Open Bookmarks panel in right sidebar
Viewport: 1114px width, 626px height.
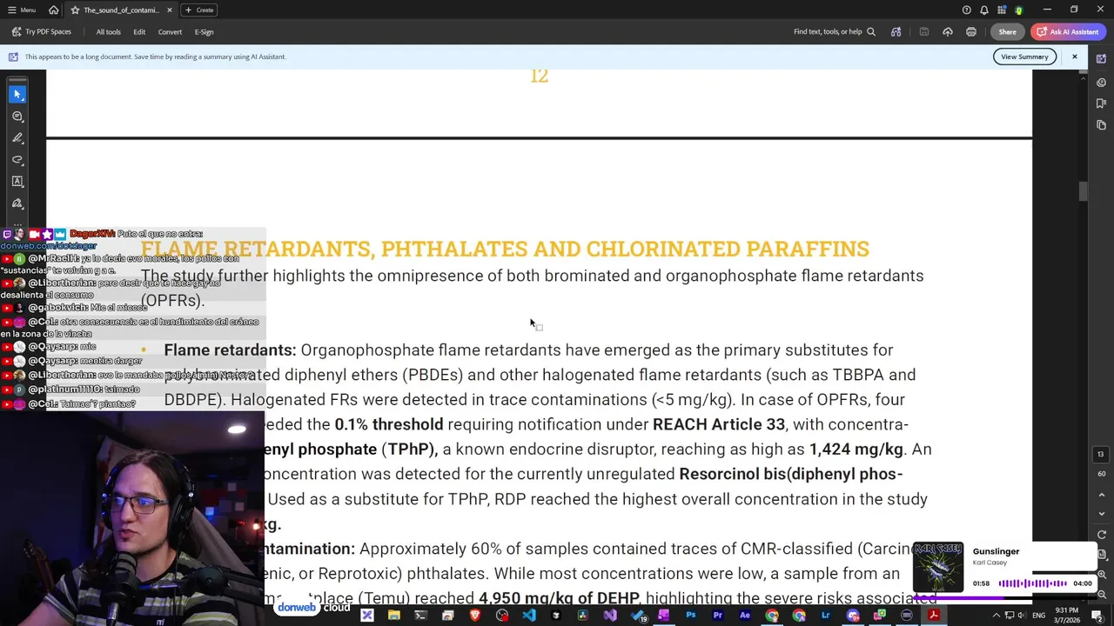coord(1101,103)
